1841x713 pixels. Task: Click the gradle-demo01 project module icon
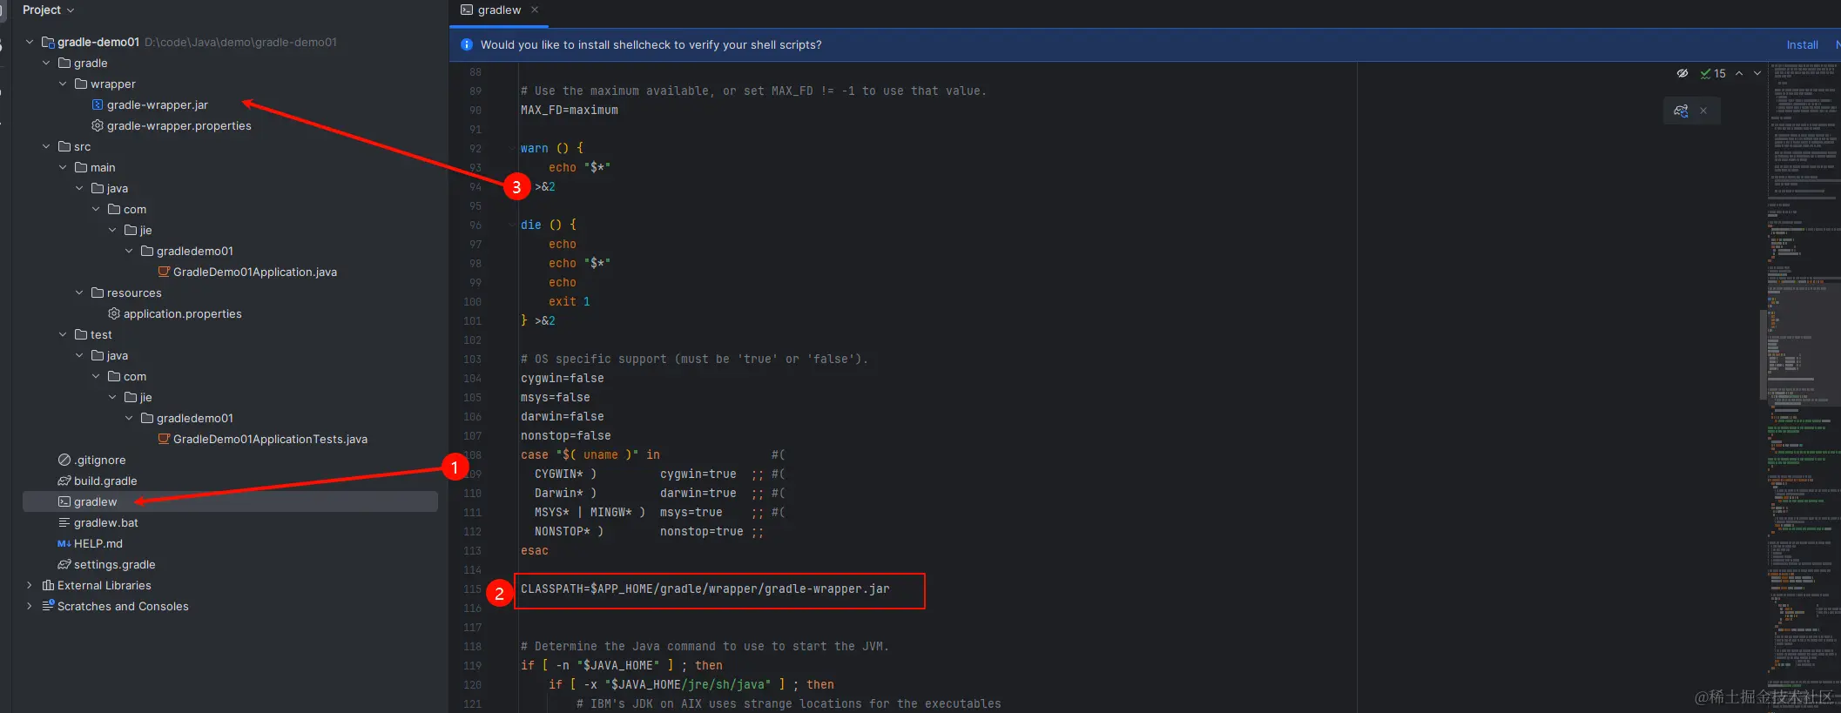click(x=48, y=42)
